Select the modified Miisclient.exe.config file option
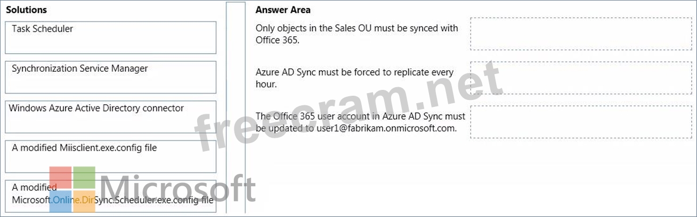 coord(111,157)
